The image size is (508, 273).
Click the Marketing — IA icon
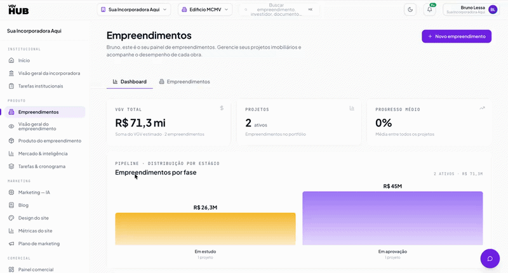click(11, 192)
